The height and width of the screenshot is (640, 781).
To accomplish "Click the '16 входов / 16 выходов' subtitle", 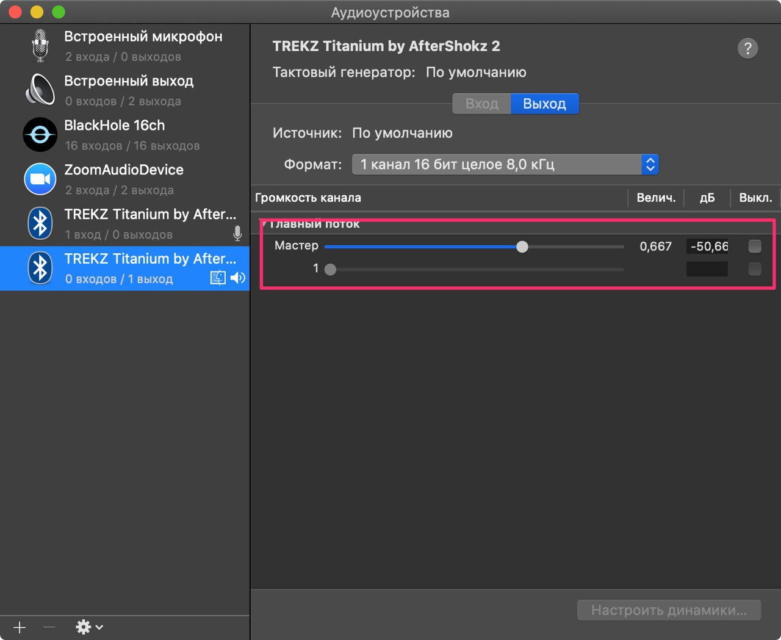I will pos(132,146).
